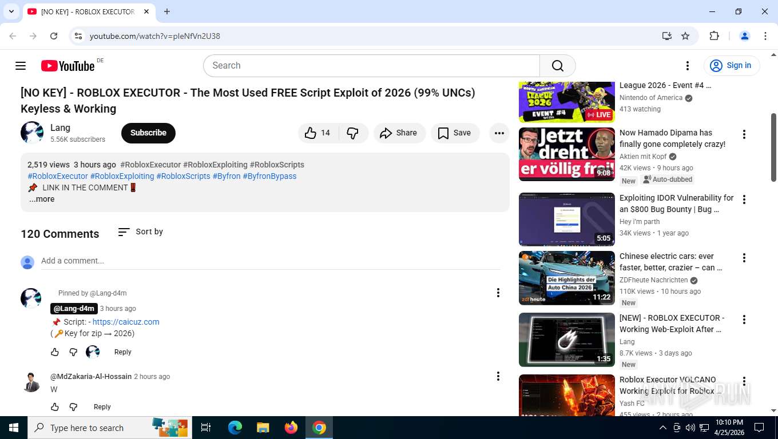Screen dimensions: 778x439
Task: Go back in Chrome
Action: pos(13,36)
